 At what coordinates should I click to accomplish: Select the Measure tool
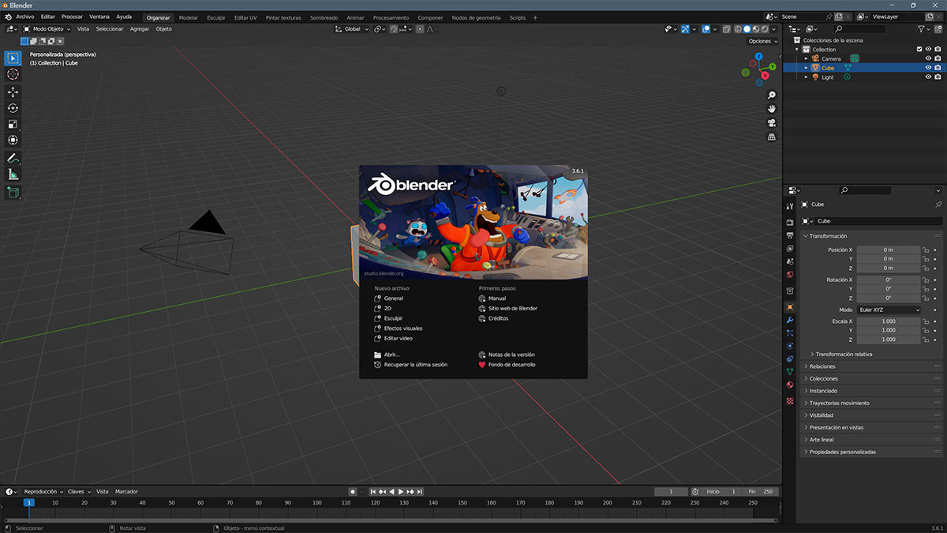(13, 175)
